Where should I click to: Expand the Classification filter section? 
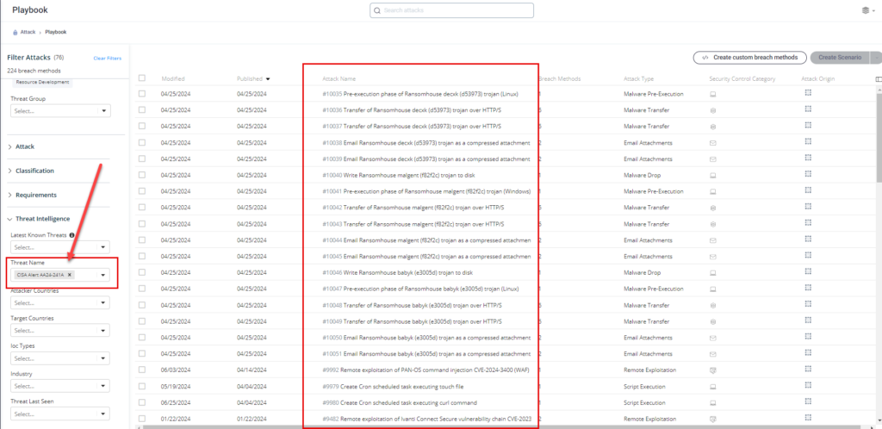pos(34,171)
